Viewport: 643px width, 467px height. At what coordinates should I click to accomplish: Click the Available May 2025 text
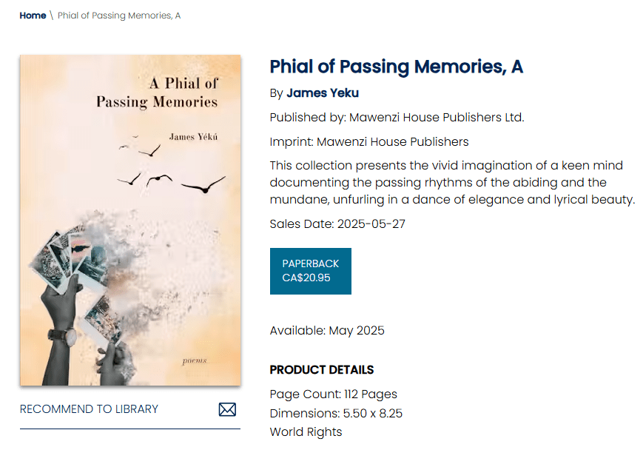pos(327,330)
